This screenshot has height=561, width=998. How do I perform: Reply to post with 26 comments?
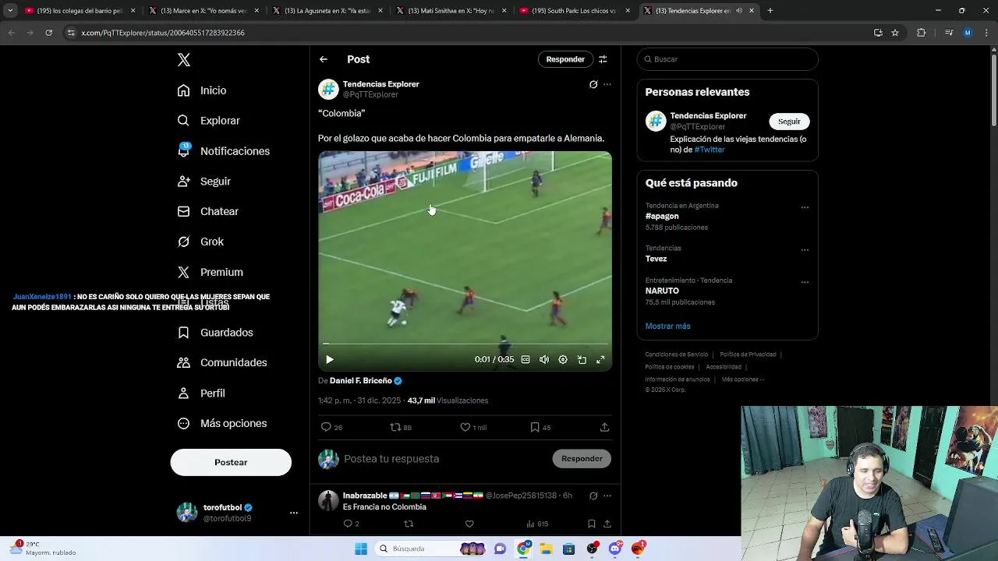point(331,427)
